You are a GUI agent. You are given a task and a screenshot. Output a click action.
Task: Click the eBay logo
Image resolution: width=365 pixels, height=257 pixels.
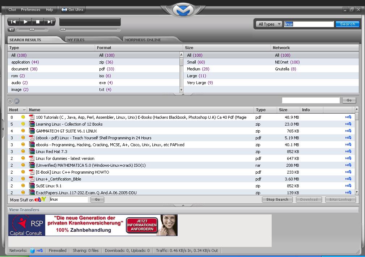point(40,200)
